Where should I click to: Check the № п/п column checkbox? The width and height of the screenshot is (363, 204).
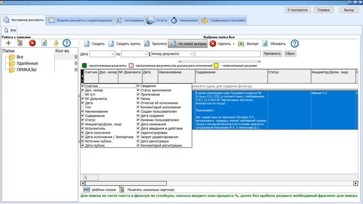coord(83,95)
